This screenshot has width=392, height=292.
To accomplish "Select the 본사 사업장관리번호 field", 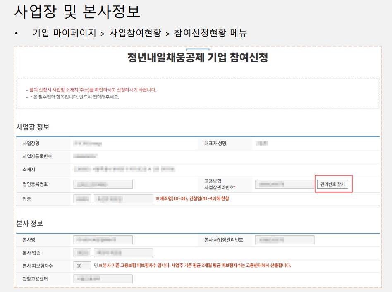I will point(284,239).
